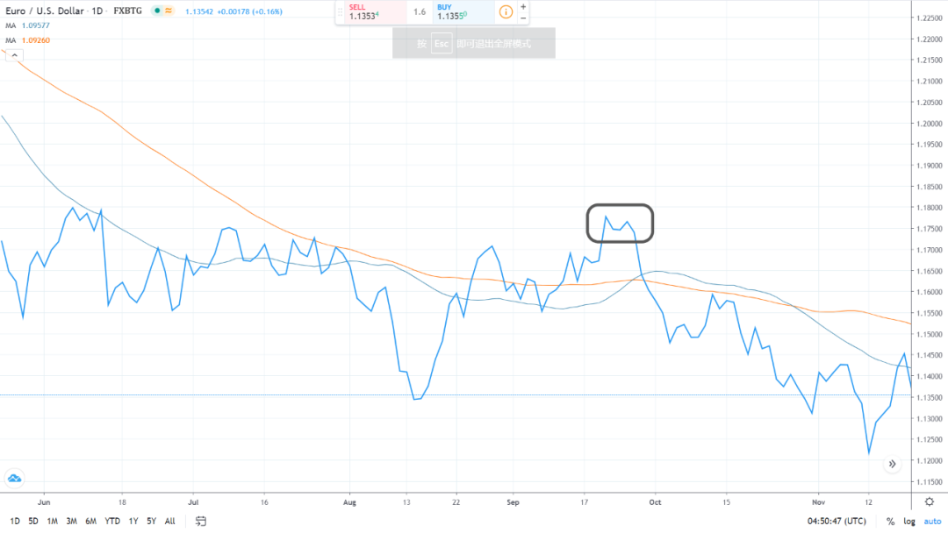Image resolution: width=948 pixels, height=533 pixels.
Task: Collapse the indicator legend chevron
Action: (x=15, y=55)
